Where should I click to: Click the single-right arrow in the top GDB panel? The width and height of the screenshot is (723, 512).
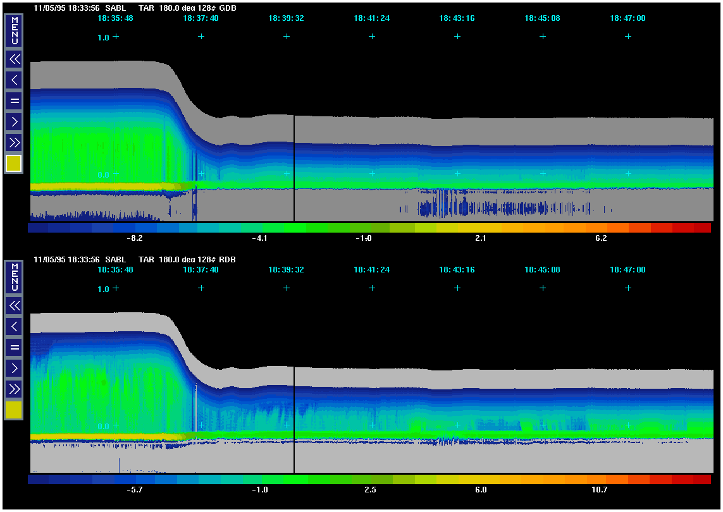point(14,121)
